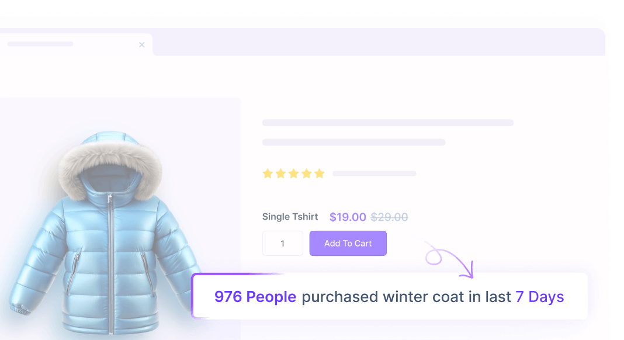Click the third rating star
Image resolution: width=624 pixels, height=340 pixels.
point(294,174)
